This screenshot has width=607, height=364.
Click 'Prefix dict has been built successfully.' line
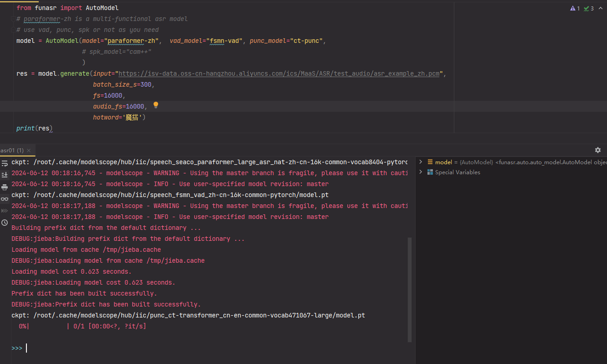[84, 293]
